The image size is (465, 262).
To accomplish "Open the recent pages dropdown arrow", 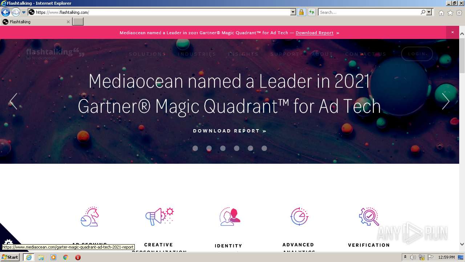I will [x=24, y=12].
